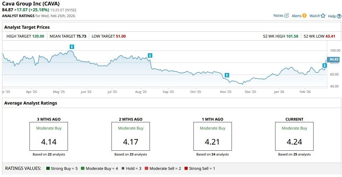Click the Watch link text

315,16
